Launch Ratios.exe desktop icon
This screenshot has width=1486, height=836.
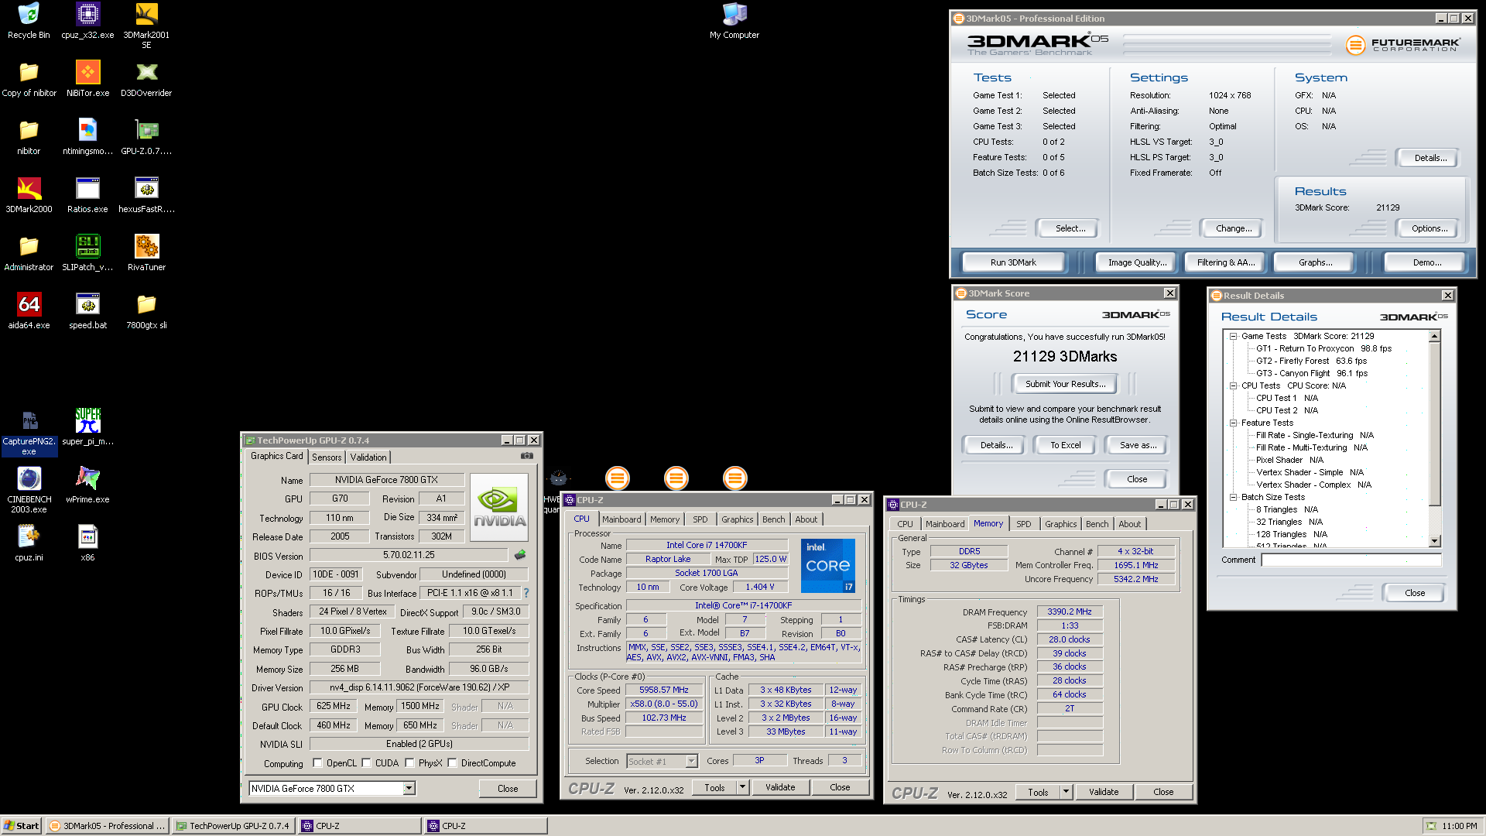point(87,195)
